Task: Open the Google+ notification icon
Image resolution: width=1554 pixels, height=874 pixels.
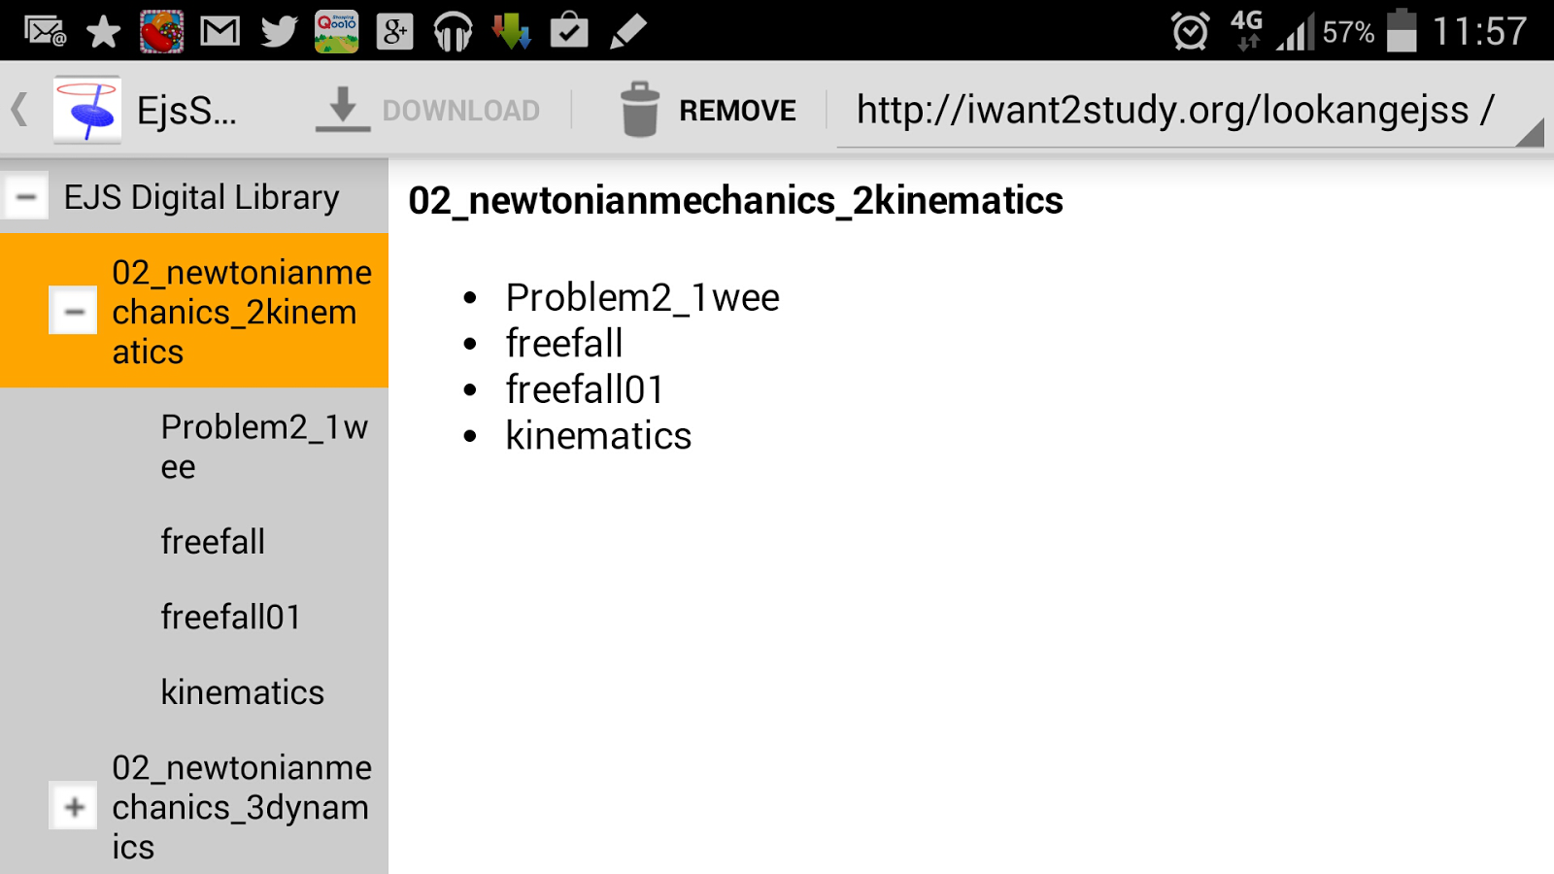Action: pos(395,30)
